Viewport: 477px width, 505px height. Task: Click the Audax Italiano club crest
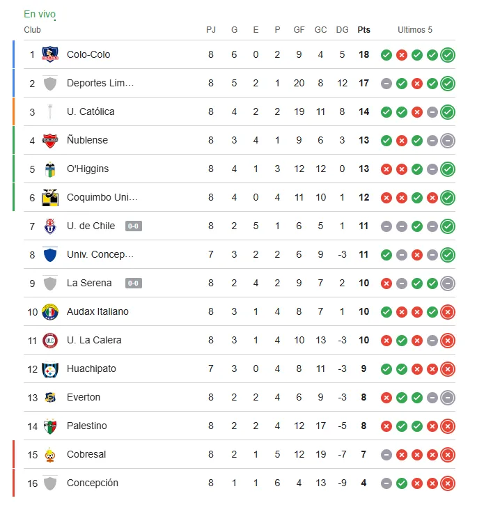click(x=50, y=312)
